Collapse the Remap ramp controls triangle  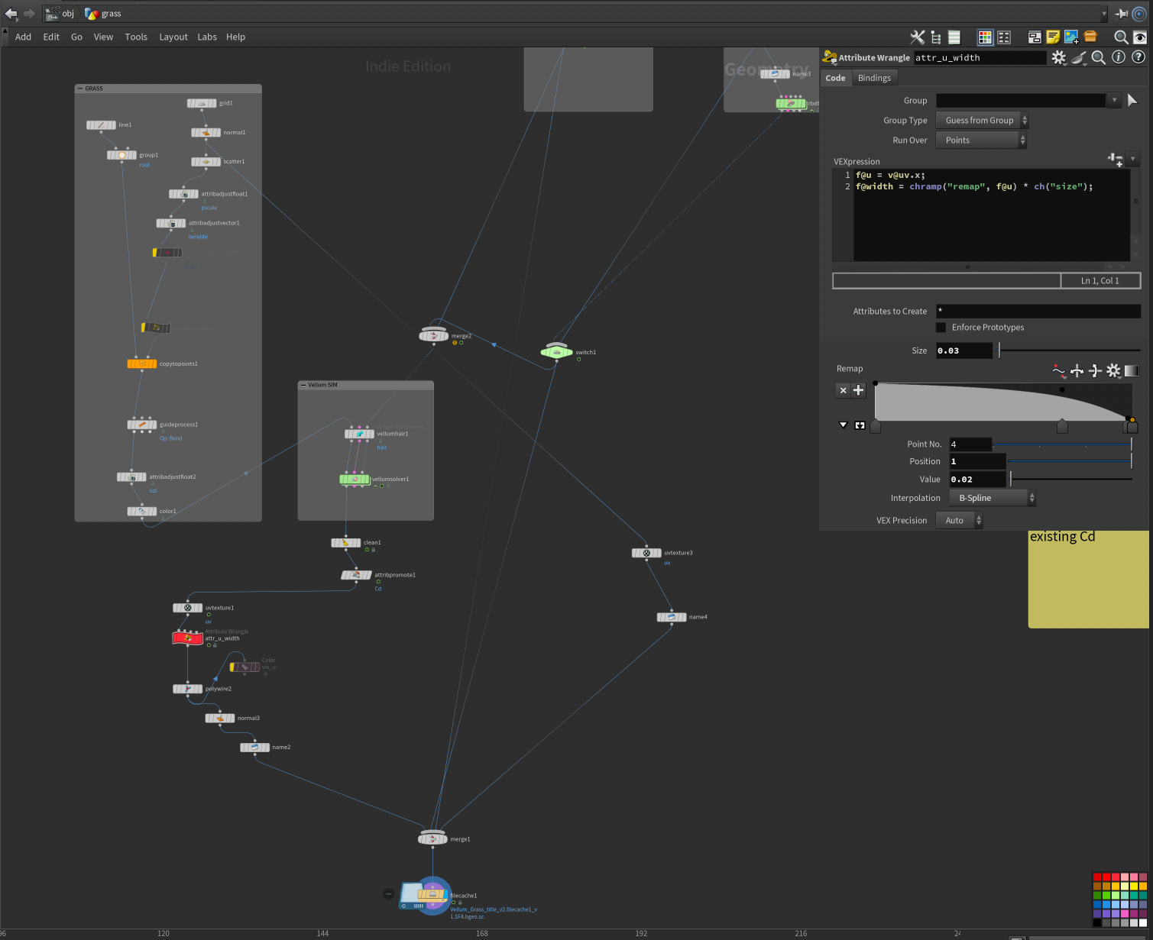coord(844,425)
